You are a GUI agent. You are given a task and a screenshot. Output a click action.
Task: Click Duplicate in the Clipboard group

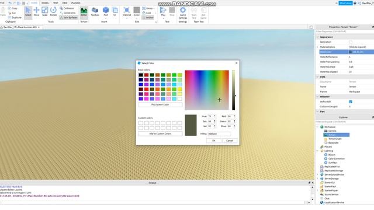pos(15,17)
